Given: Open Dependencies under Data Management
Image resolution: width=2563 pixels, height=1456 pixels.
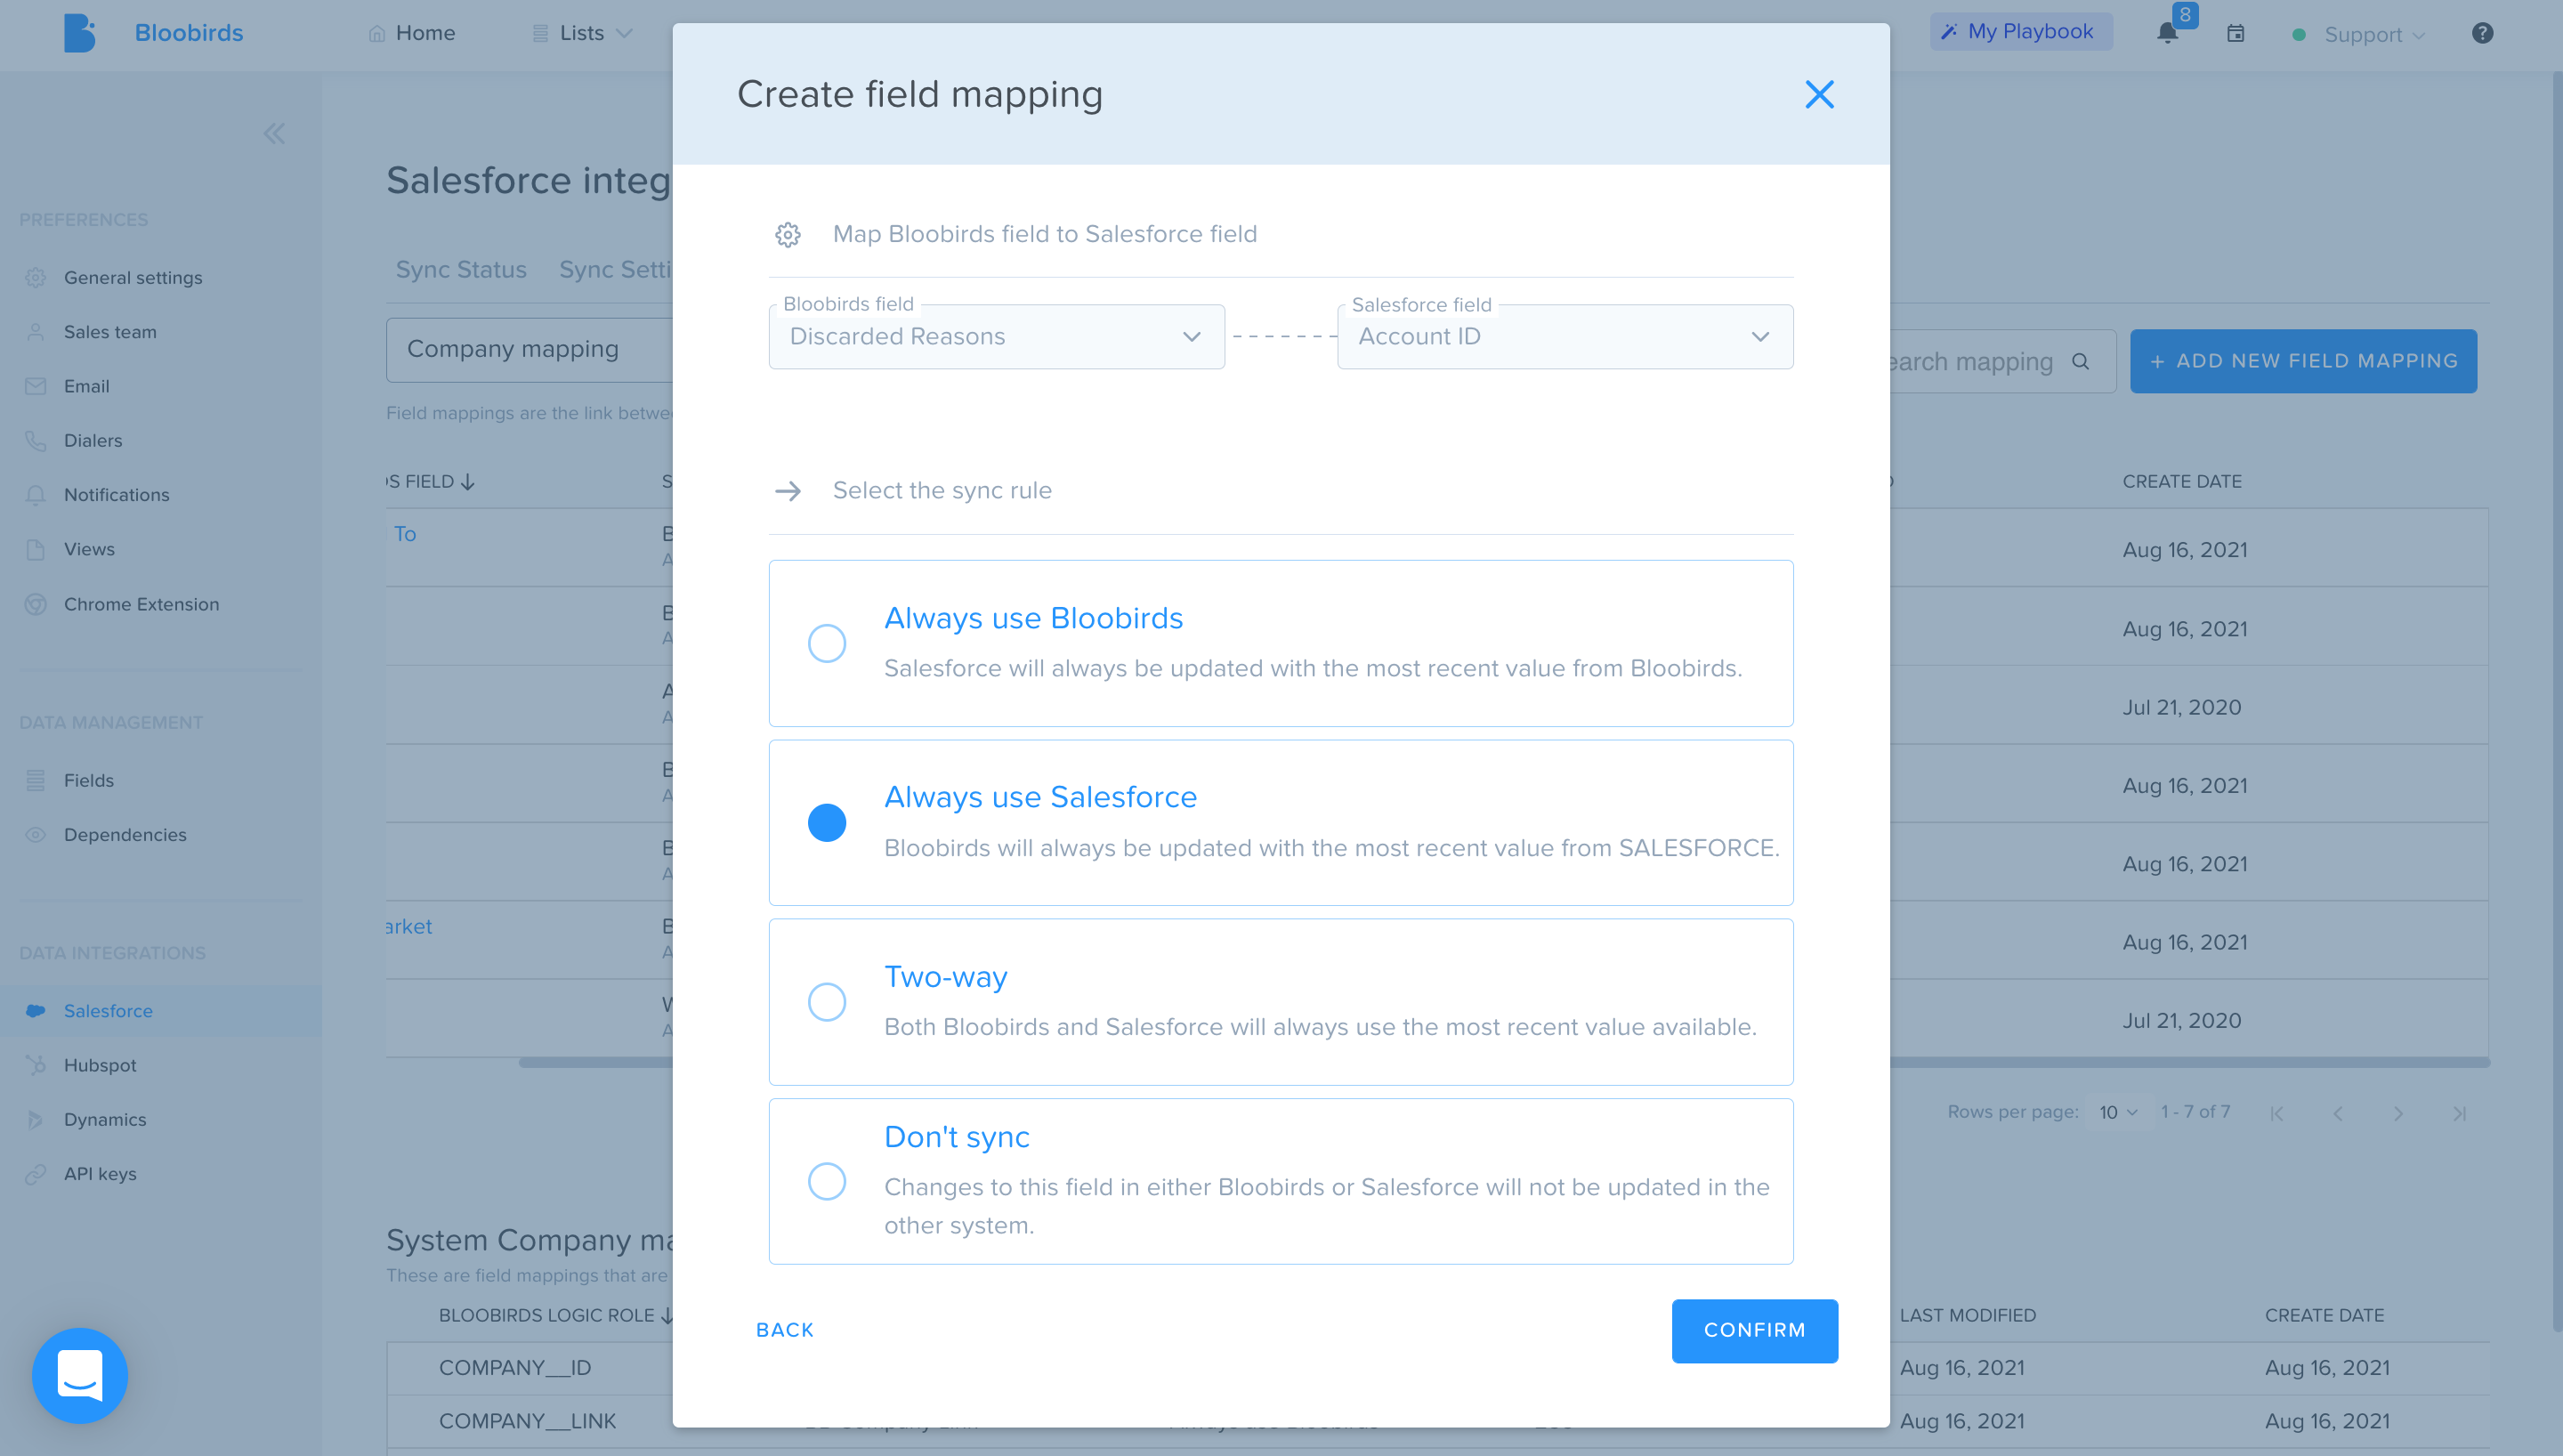Looking at the screenshot, I should point(125,835).
